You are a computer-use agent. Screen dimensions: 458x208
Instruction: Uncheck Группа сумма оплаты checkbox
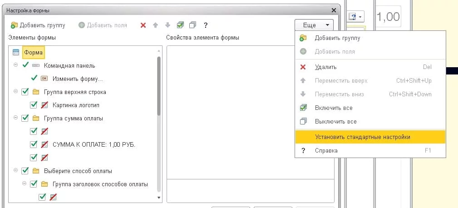25,119
